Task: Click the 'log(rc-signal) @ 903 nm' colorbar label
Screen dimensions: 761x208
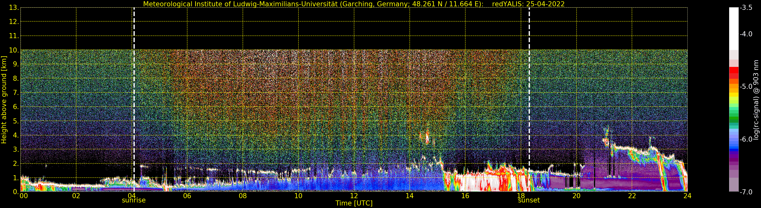Action: pos(756,100)
